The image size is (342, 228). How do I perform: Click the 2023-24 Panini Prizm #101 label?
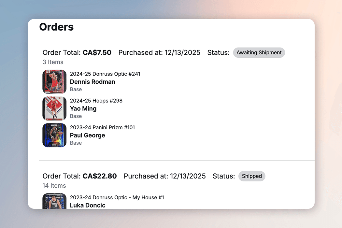click(x=102, y=127)
